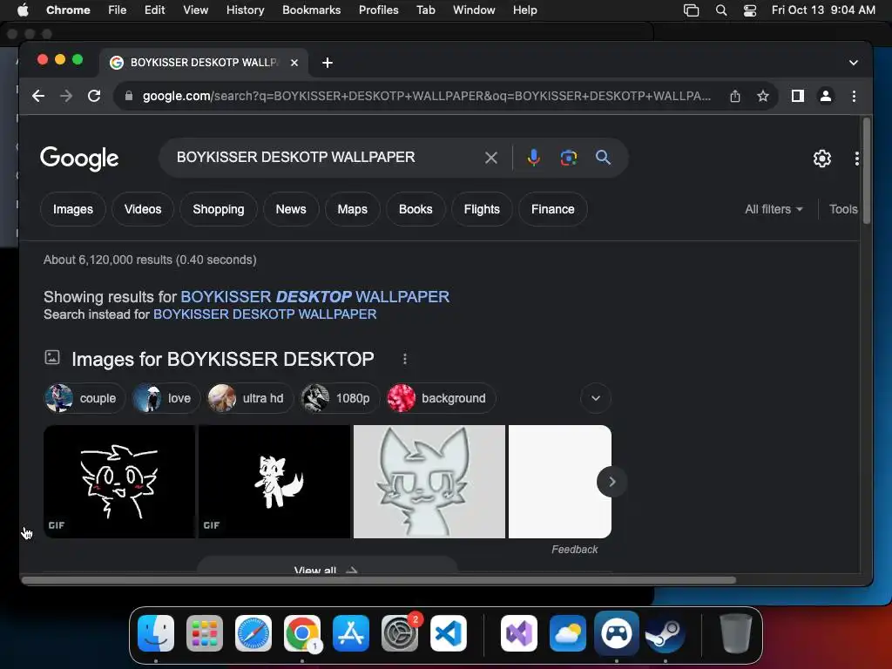Screen dimensions: 892x669
Task: Select the love suggestion chip
Action: [166, 398]
